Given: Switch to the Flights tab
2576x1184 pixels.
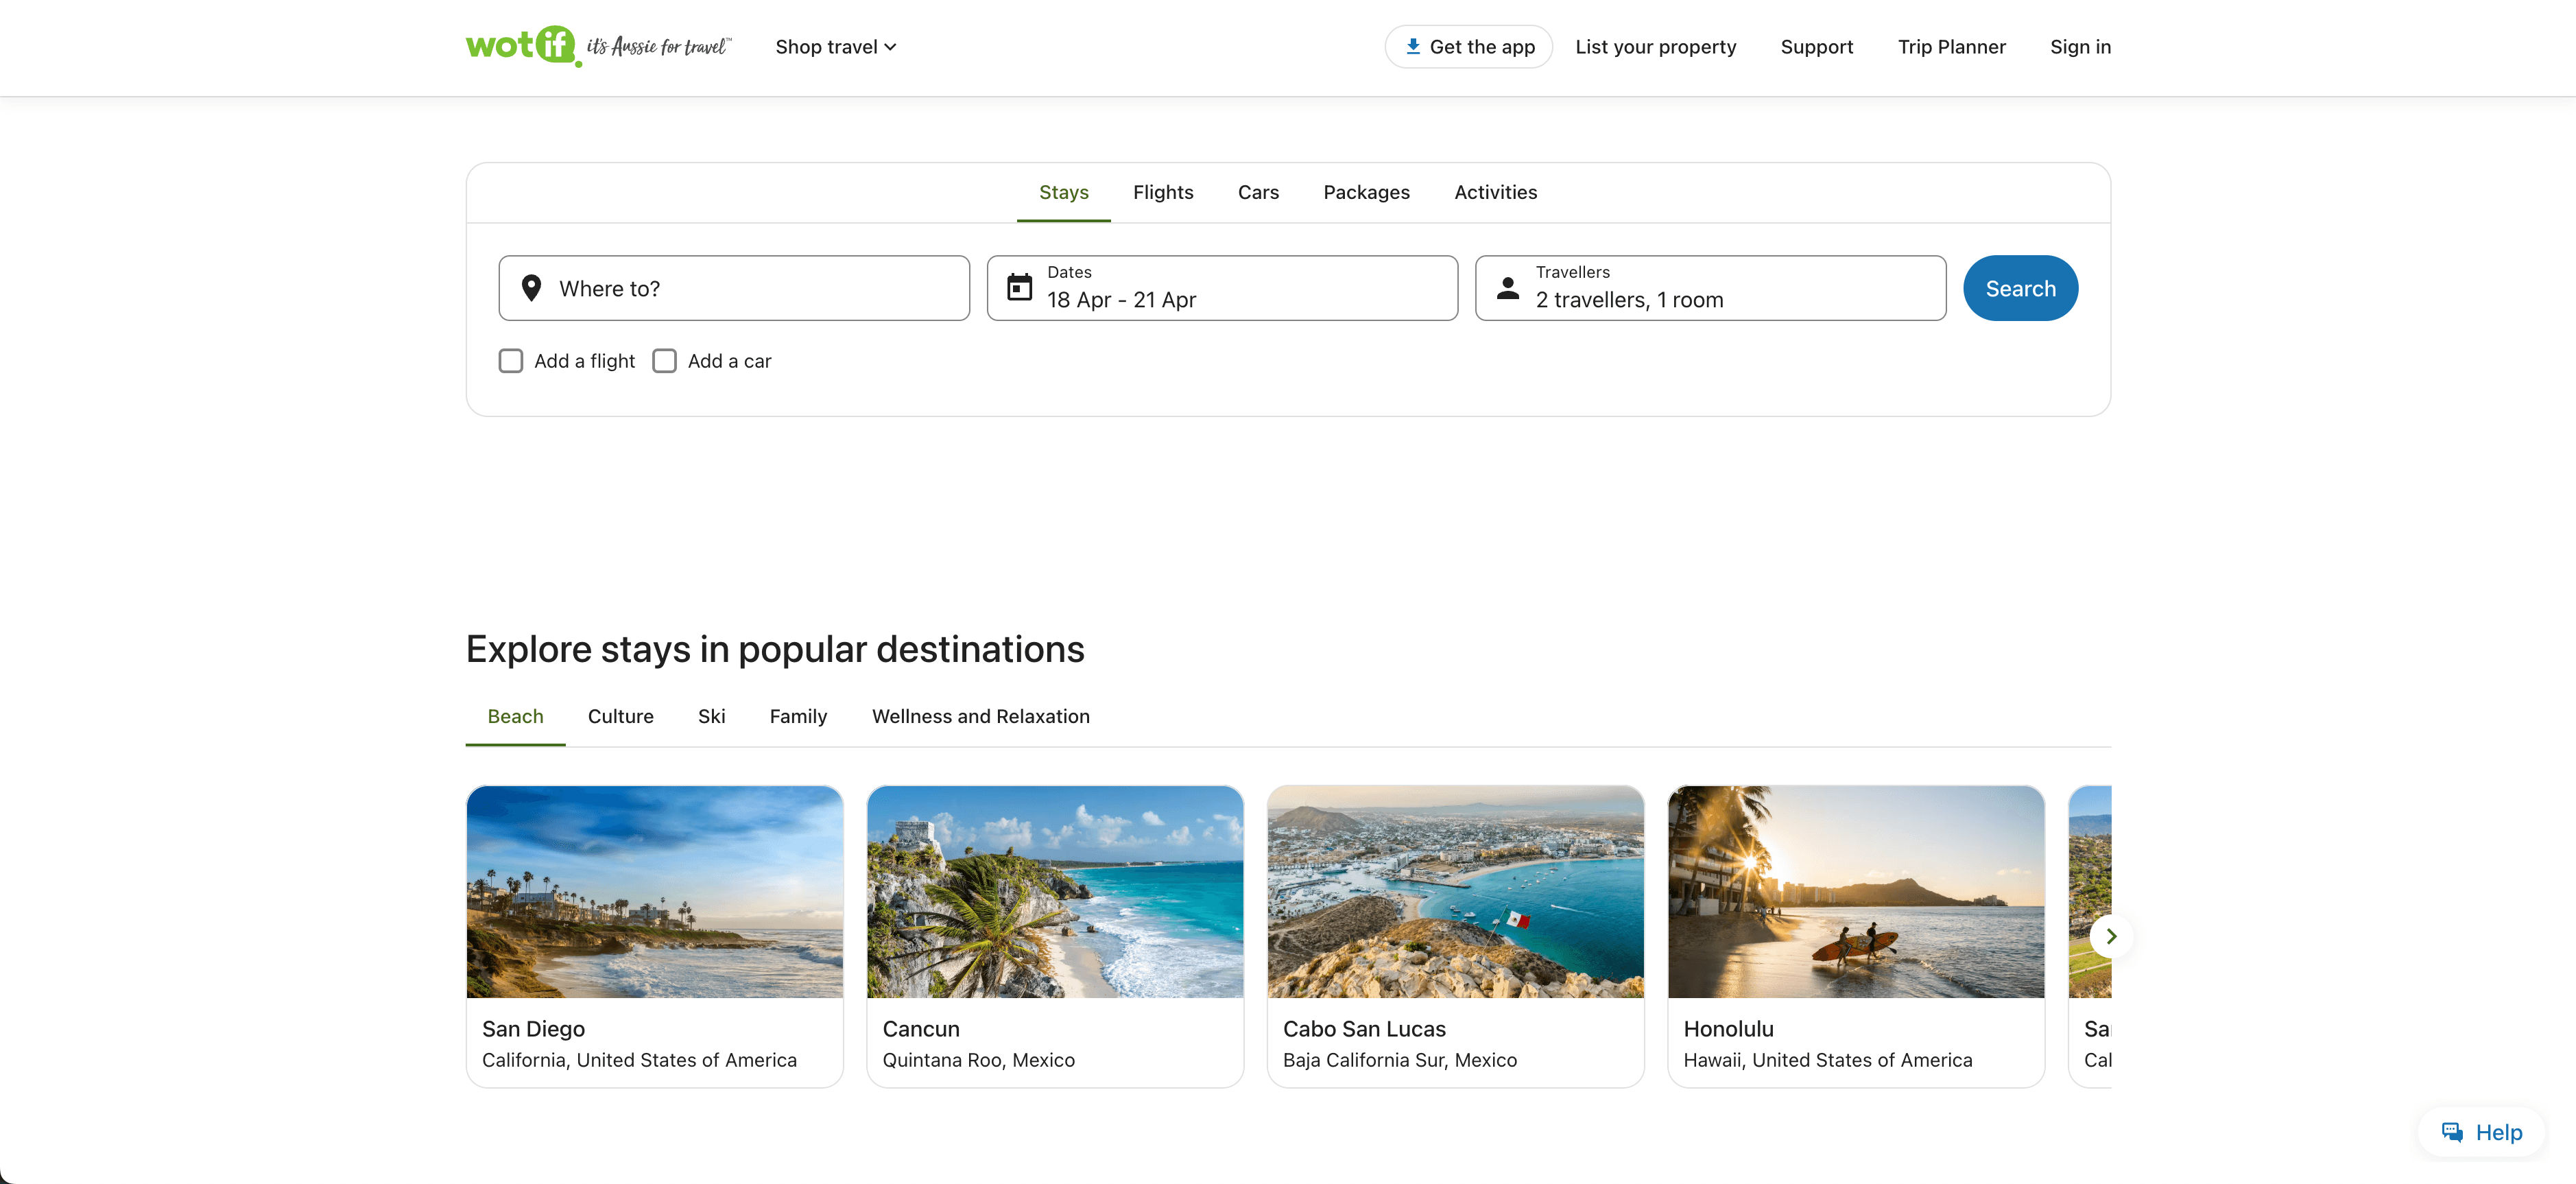Looking at the screenshot, I should tap(1162, 192).
